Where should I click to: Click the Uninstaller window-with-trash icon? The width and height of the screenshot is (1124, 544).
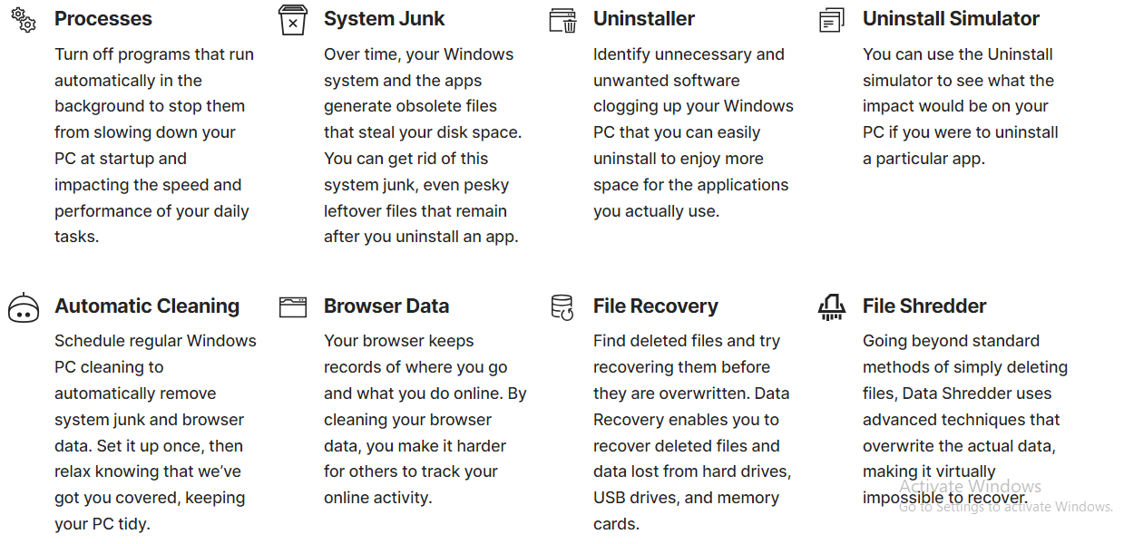click(x=563, y=20)
